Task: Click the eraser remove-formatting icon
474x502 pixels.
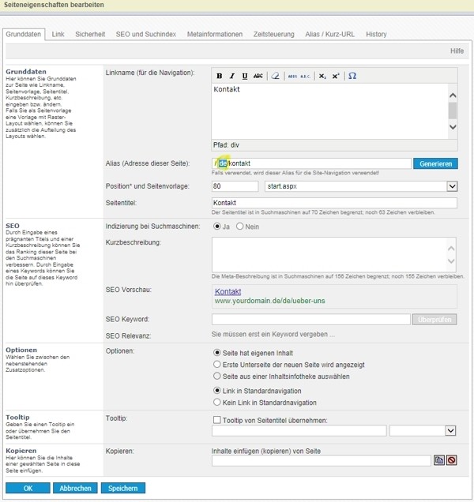Action: [275, 76]
